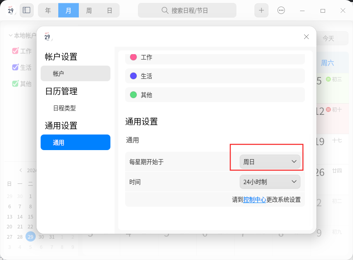Viewport: 353px width, 260px height.
Task: Click the 日历管理 section heading
Action: [x=61, y=91]
